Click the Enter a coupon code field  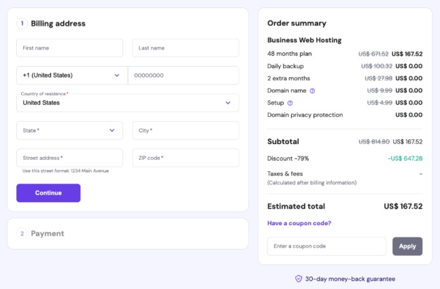(x=326, y=246)
